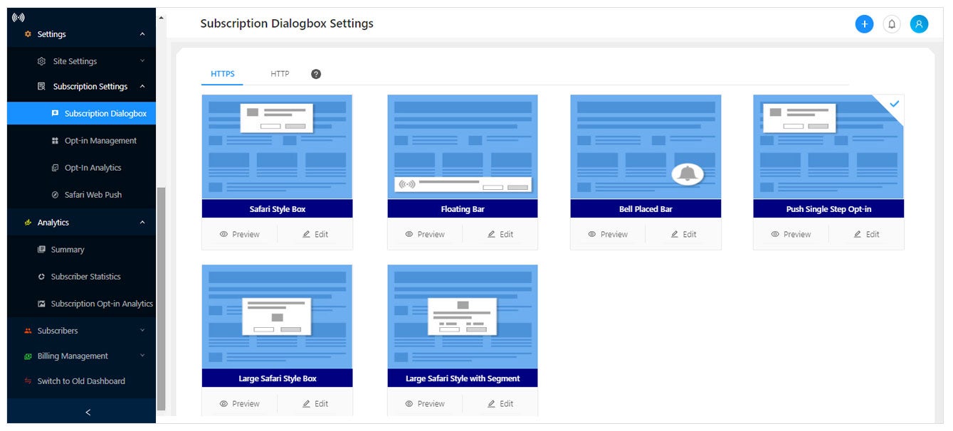Toggle the Push Single Step Opt-in checkmark
This screenshot has height=431, width=953.
[894, 104]
